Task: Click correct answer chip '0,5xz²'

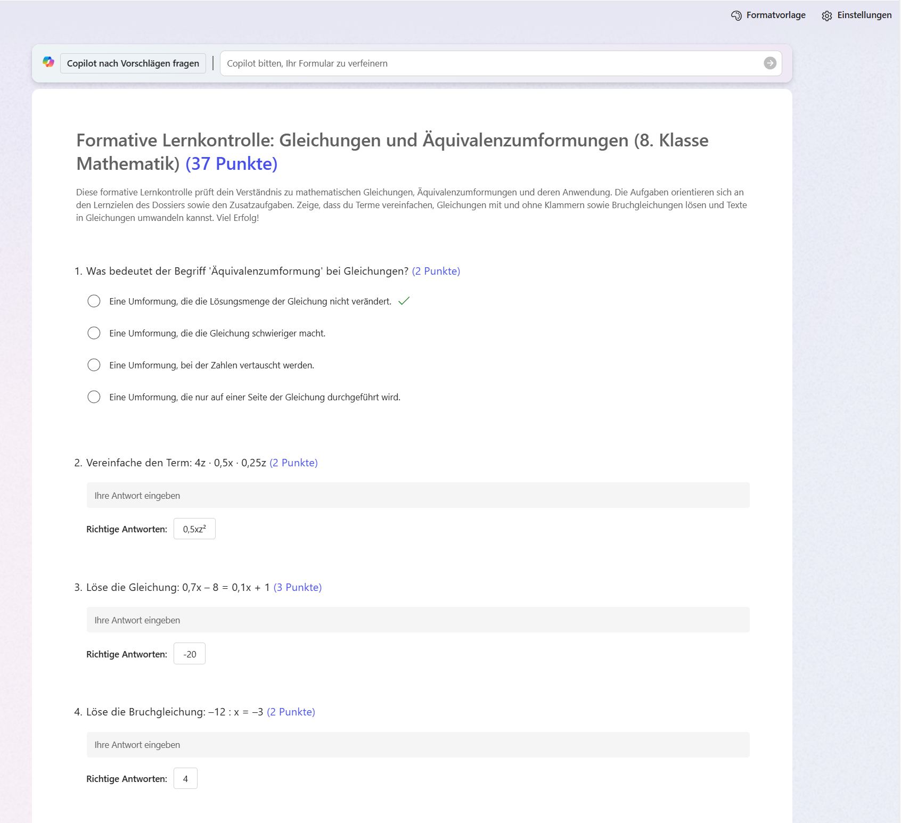Action: click(194, 529)
